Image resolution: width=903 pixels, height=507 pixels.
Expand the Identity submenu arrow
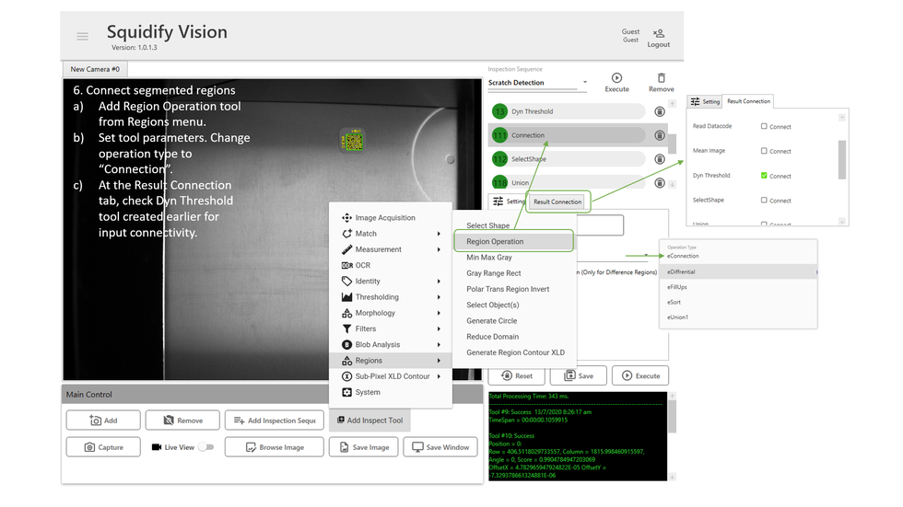click(x=439, y=282)
